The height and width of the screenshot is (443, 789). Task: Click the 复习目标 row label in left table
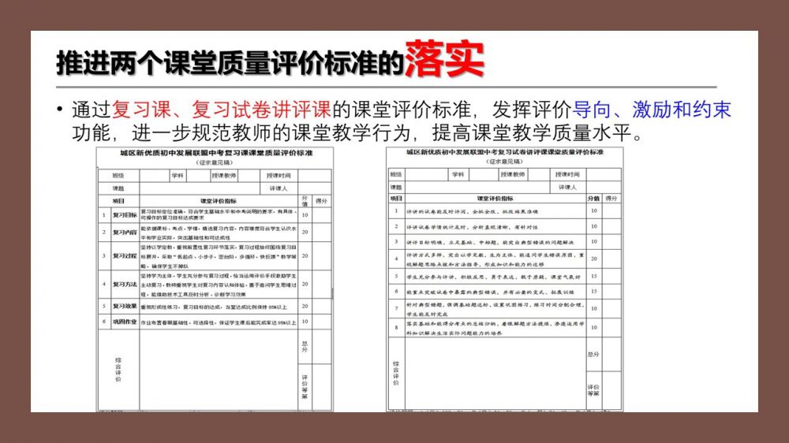(x=124, y=214)
